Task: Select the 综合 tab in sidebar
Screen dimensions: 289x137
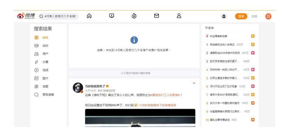Action: click(x=46, y=38)
